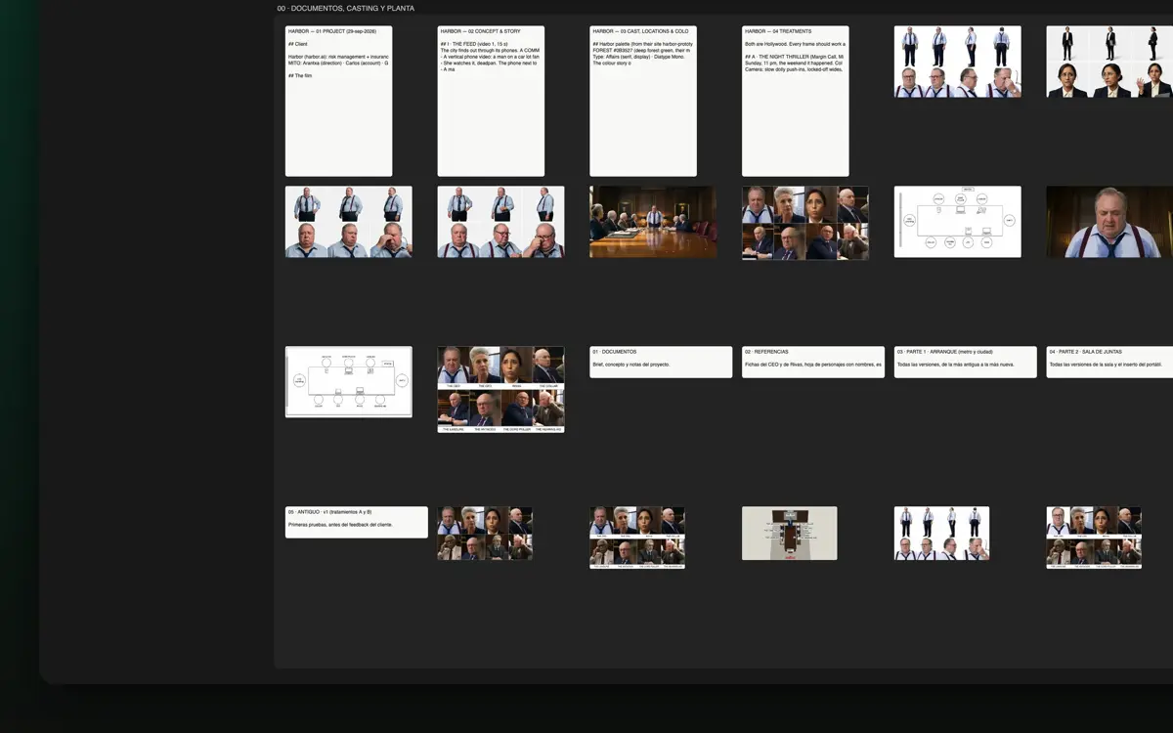1173x733 pixels.
Task: Open the wide boardroom table photo
Action: [x=653, y=222]
